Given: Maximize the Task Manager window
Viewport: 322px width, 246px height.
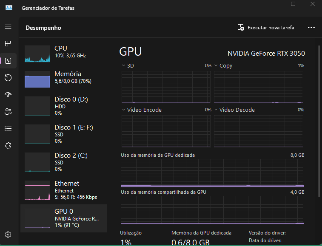Looking at the screenshot, I should [x=293, y=4].
